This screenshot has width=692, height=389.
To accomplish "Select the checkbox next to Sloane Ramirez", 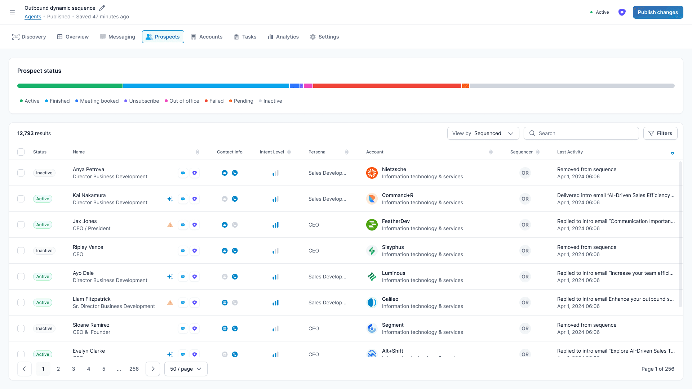I will 21,328.
